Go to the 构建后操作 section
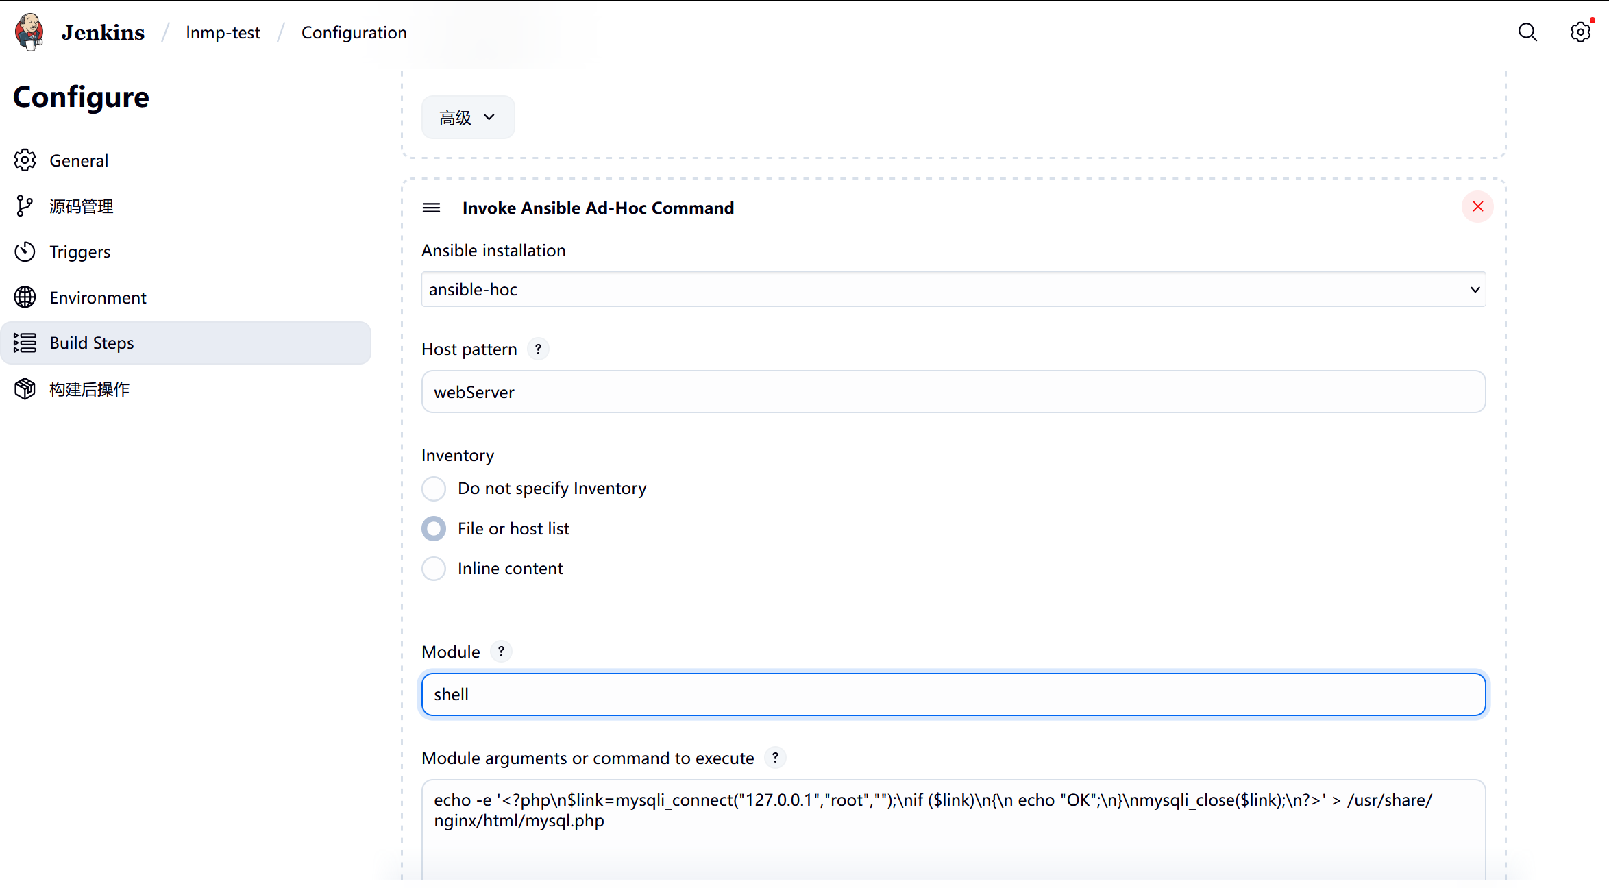The width and height of the screenshot is (1609, 888). pyautogui.click(x=186, y=389)
